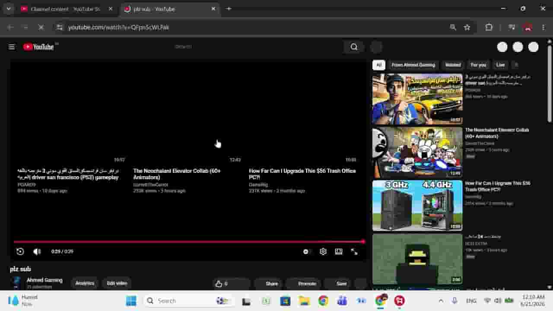The height and width of the screenshot is (311, 553).
Task: Click the red video progress bar
Action: tap(189, 242)
